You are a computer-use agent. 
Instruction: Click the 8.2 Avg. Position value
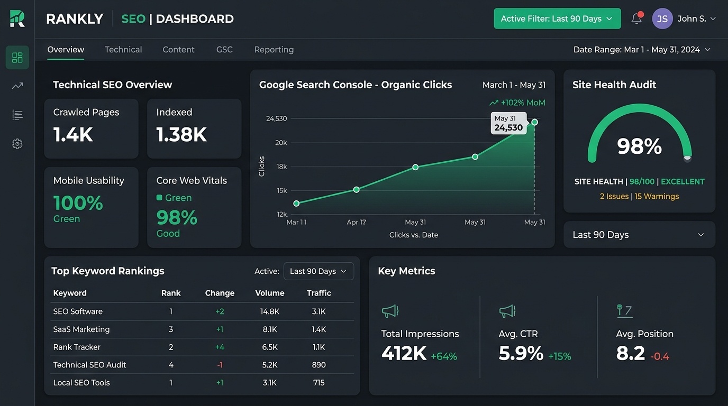(631, 354)
